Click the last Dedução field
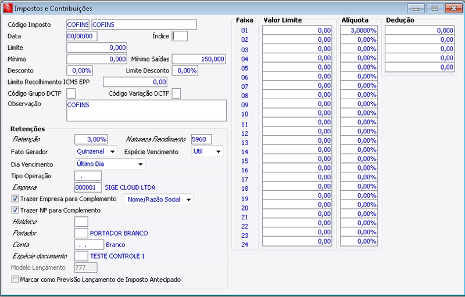465x297 pixels. 420,67
